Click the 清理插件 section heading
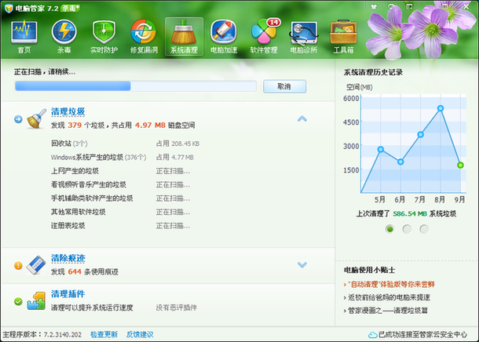Screen dimensions: 479x342 click(68, 293)
